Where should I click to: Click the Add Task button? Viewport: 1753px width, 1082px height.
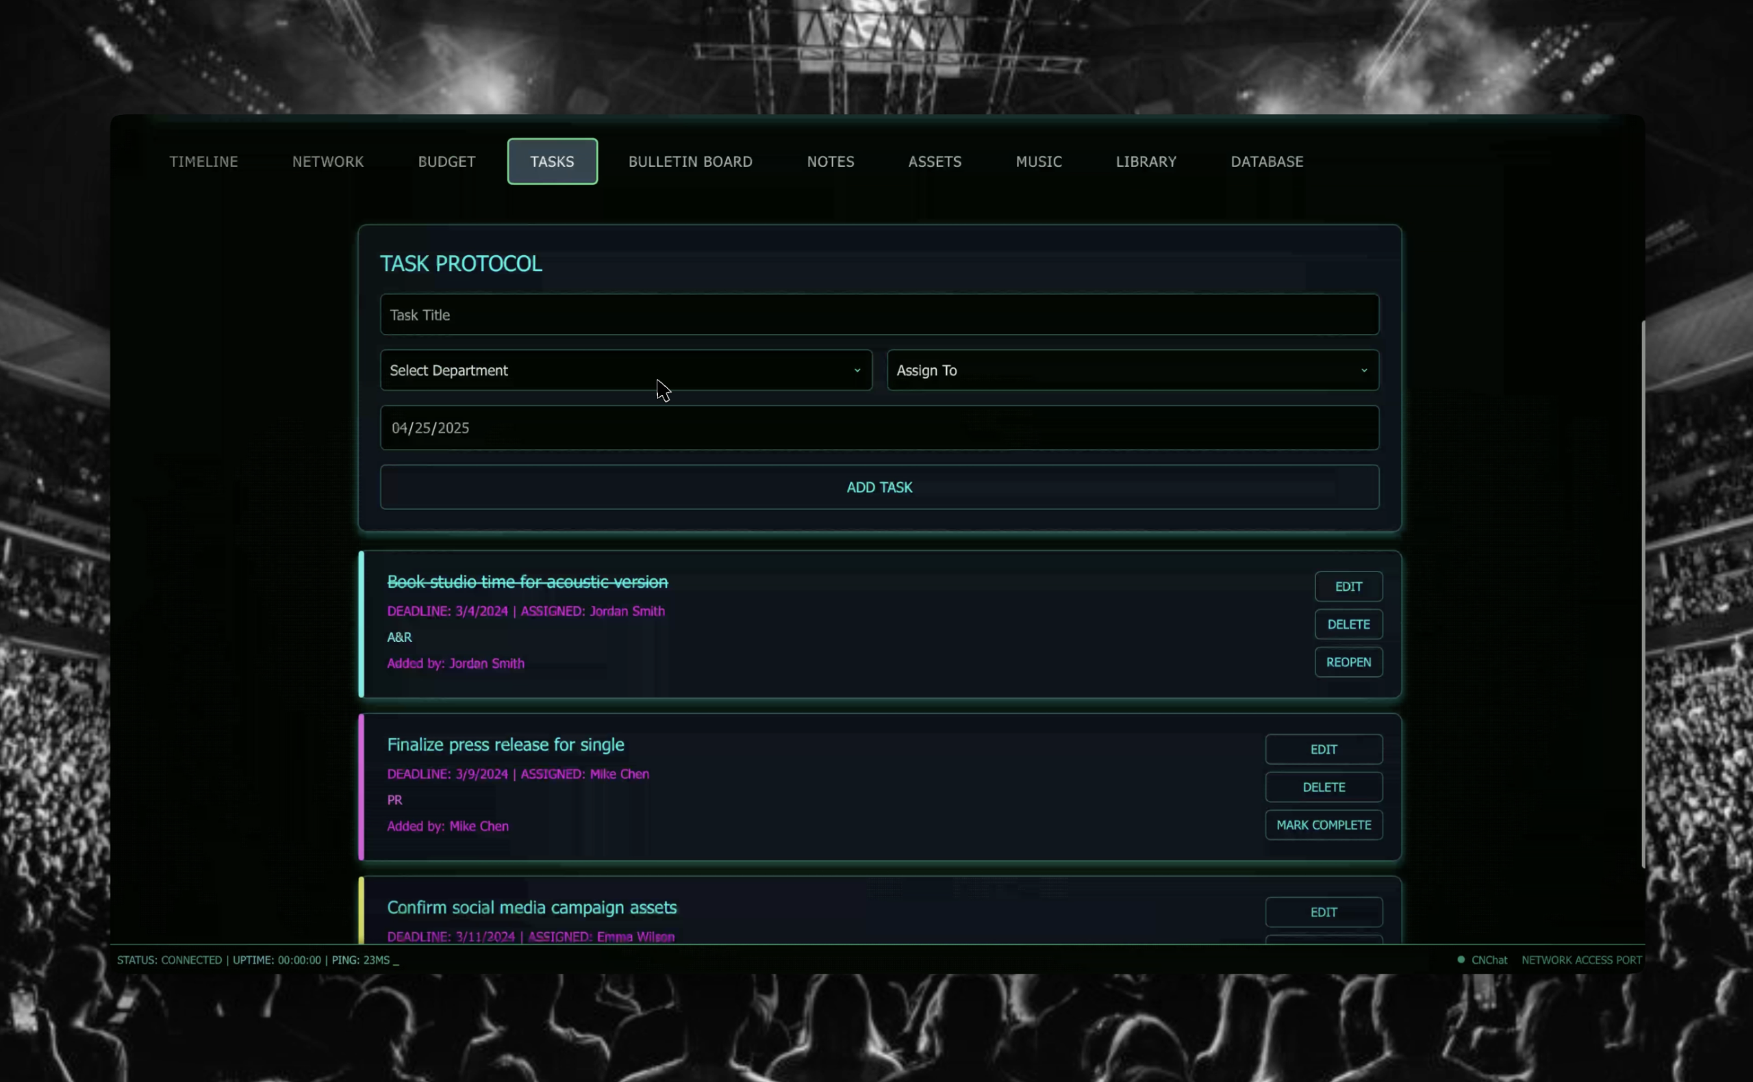click(879, 487)
